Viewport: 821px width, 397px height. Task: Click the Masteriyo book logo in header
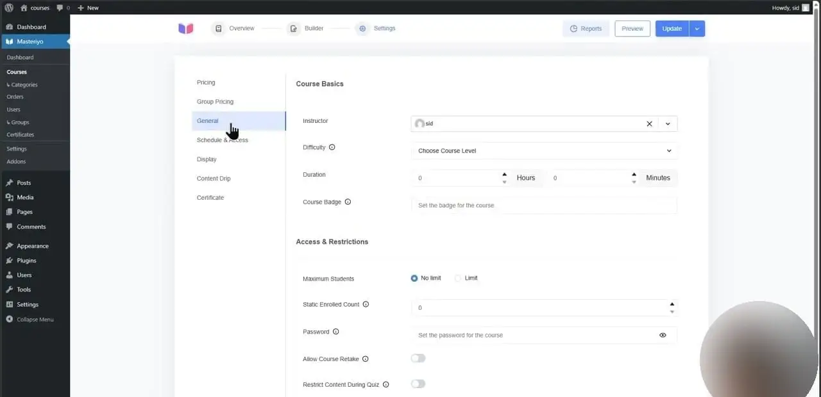[x=186, y=28]
